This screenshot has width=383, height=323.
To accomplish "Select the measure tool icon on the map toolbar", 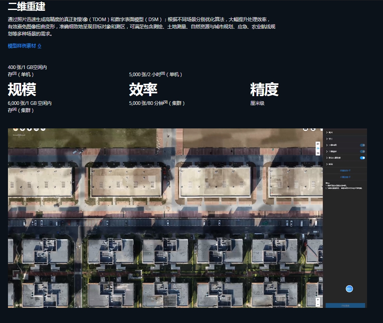I will (x=36, y=129).
